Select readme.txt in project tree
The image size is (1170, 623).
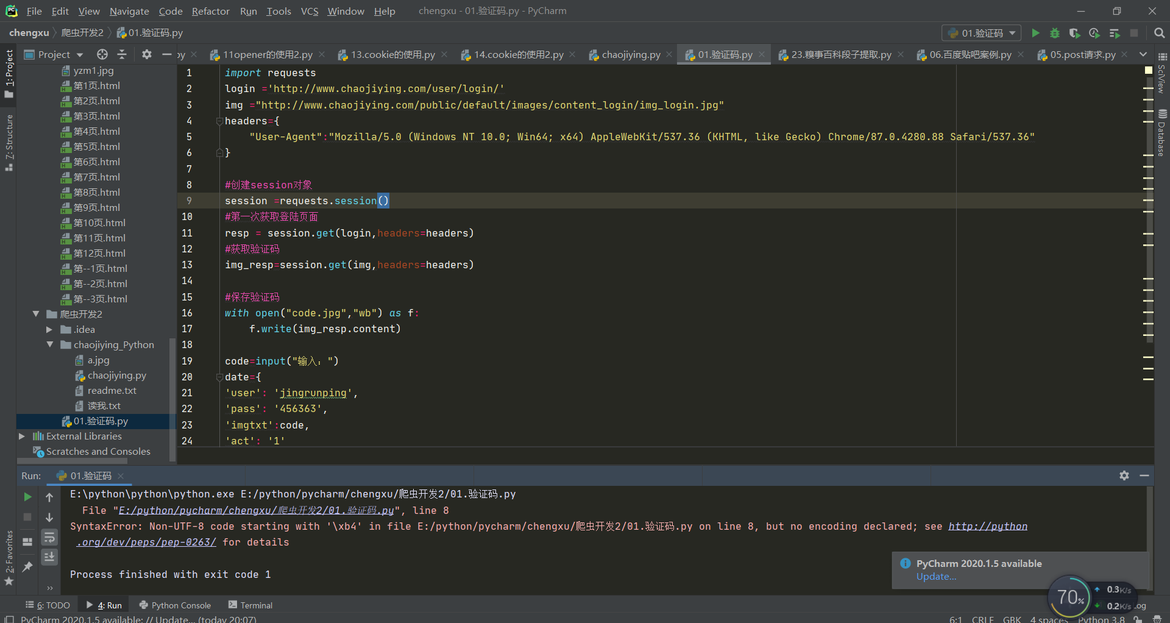[x=112, y=391]
